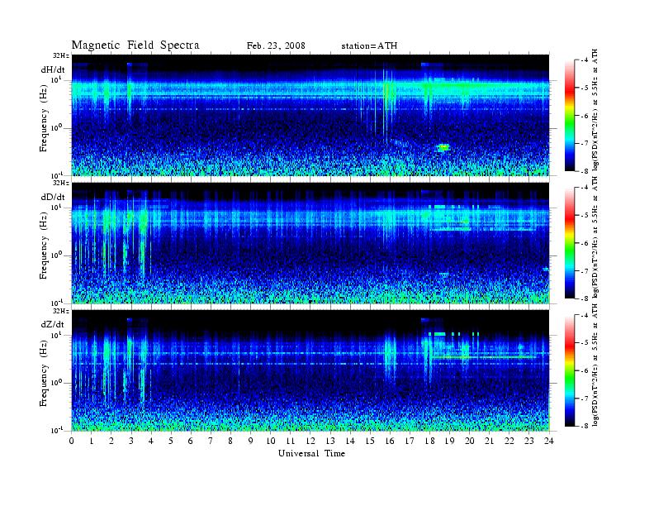Click the '-6' value on the middle color bar
This screenshot has width=654, height=506.
pos(585,243)
